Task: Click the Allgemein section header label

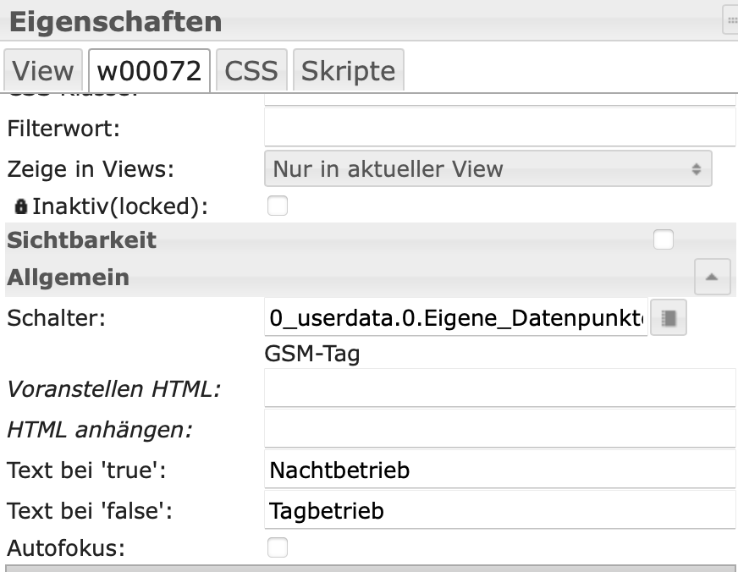Action: (69, 277)
